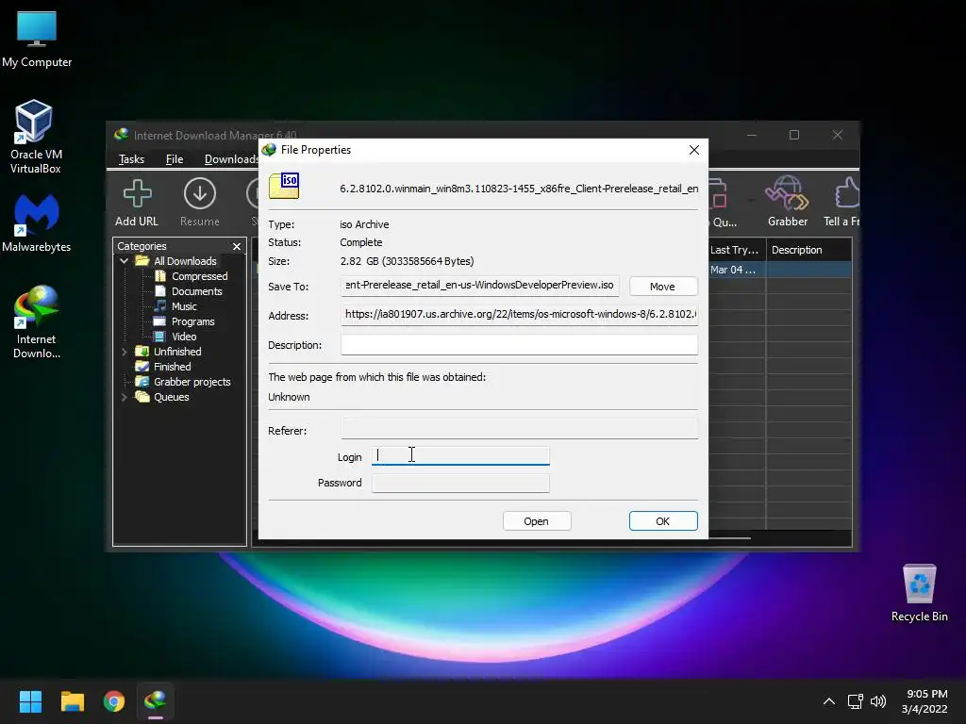Expand the Queues category

(x=124, y=397)
